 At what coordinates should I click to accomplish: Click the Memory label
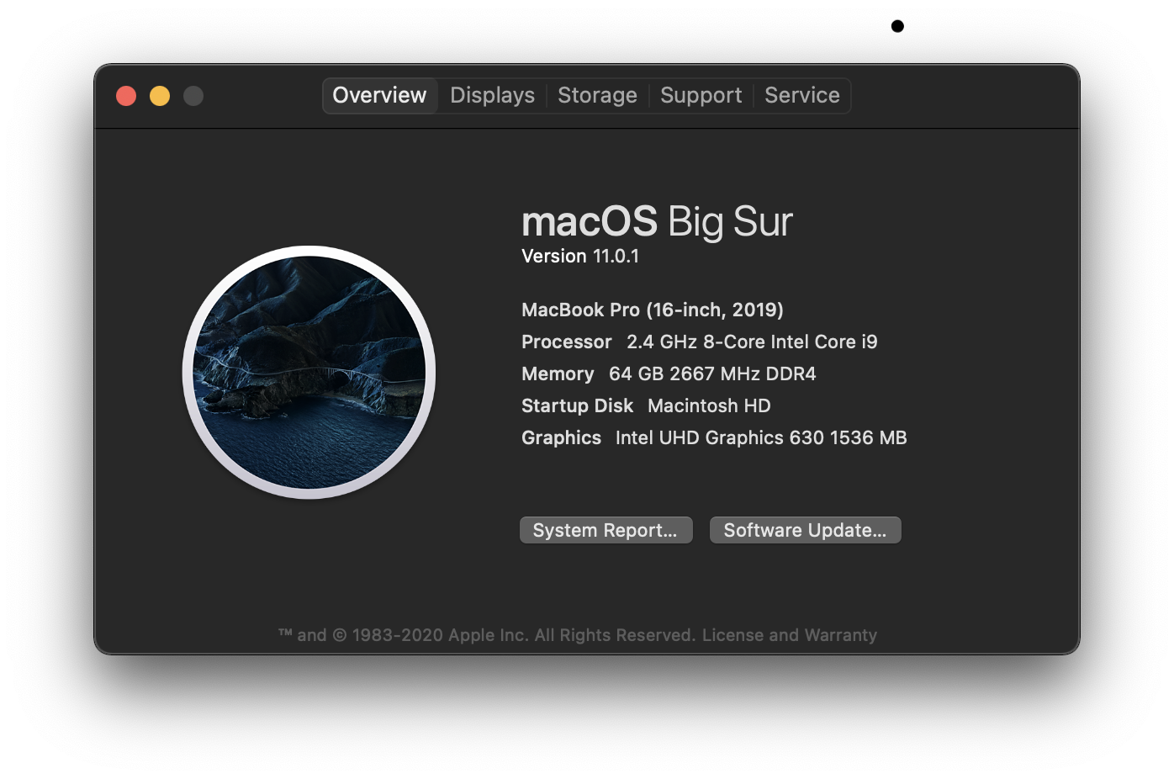pos(558,374)
